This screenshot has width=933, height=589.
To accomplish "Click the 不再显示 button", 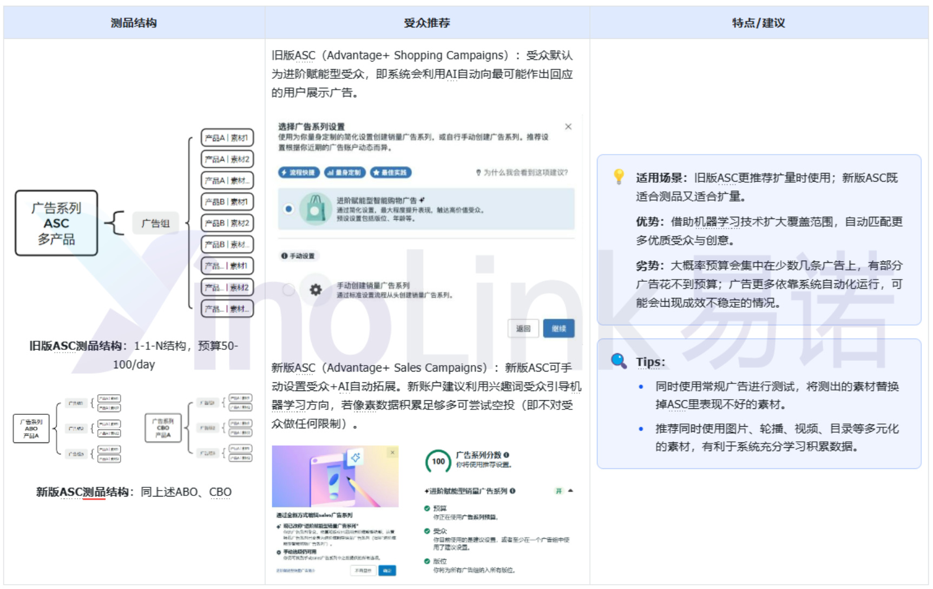I will point(363,571).
